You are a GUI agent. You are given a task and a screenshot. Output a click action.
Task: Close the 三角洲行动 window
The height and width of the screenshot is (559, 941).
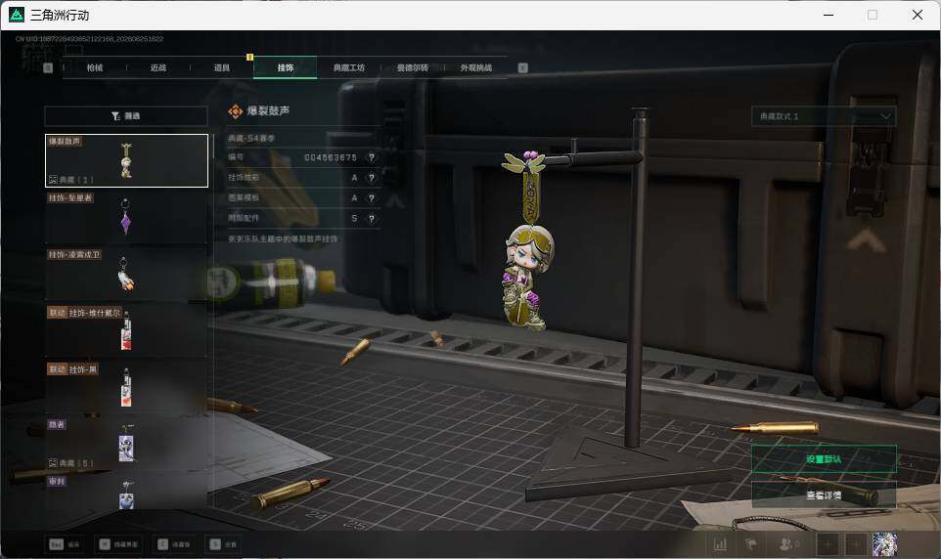(917, 15)
